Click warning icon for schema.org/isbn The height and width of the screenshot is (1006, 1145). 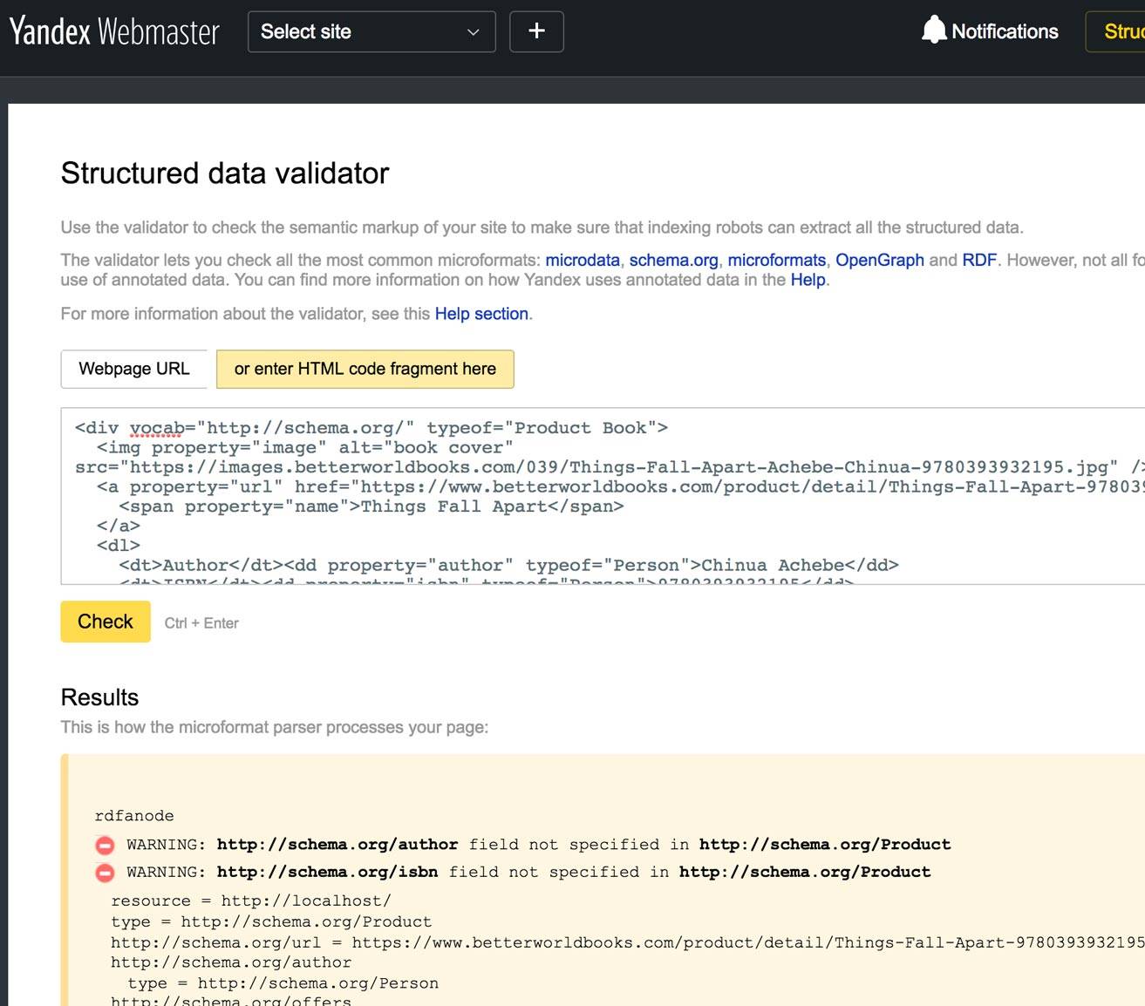coord(105,873)
